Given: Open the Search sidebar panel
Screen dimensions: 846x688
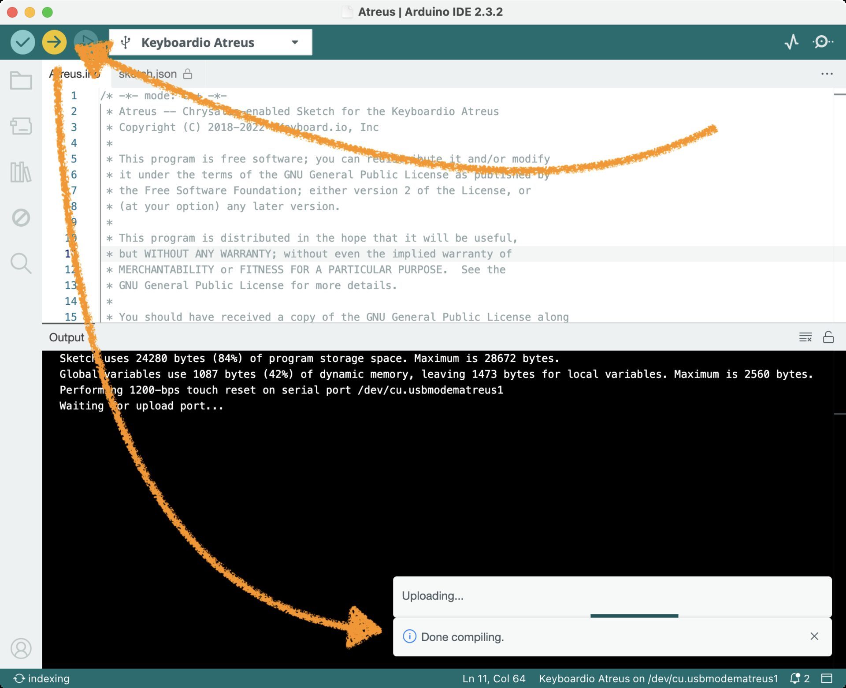Looking at the screenshot, I should 21,263.
